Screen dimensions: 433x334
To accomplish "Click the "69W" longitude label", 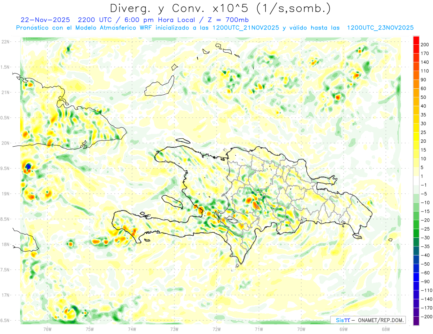I will point(343,329).
